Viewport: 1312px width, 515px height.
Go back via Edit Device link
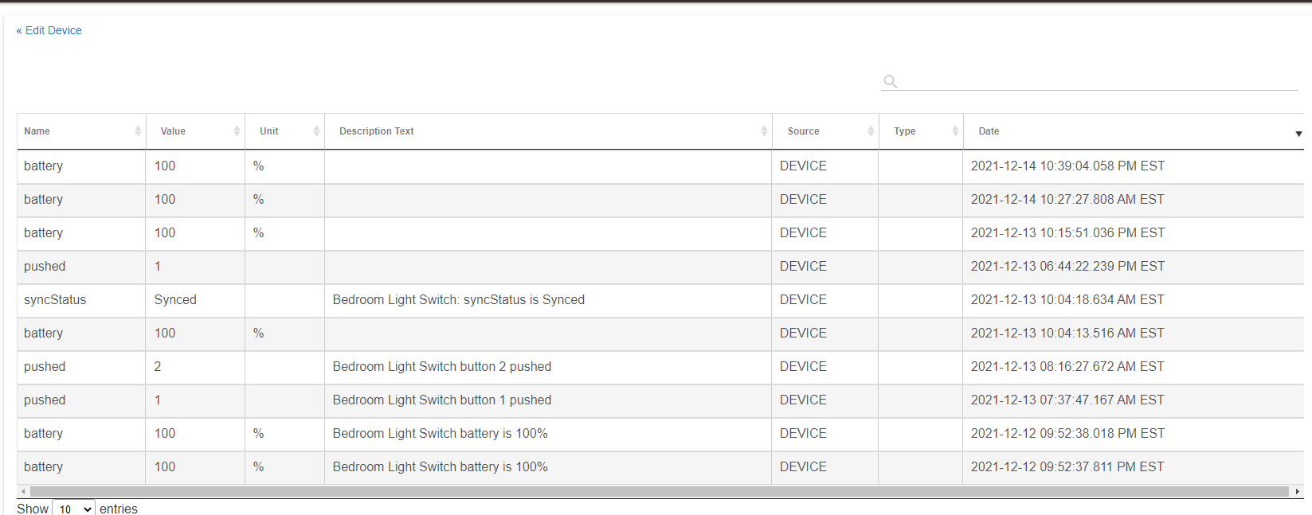click(x=49, y=30)
